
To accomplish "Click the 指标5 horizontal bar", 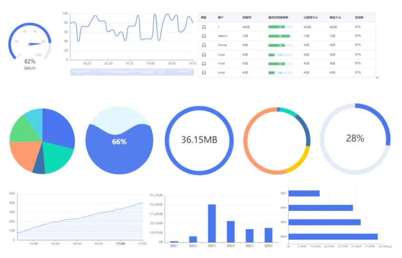I will [324, 222].
